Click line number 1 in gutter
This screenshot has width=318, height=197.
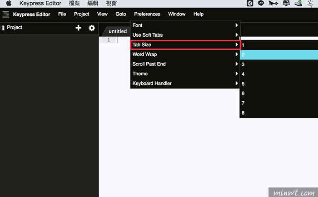coord(109,40)
